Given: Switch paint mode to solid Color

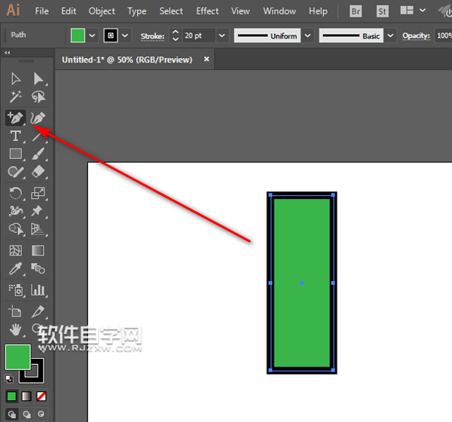Looking at the screenshot, I should click(11, 396).
